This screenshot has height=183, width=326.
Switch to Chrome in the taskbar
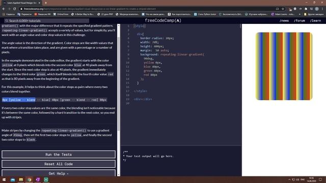30,179
